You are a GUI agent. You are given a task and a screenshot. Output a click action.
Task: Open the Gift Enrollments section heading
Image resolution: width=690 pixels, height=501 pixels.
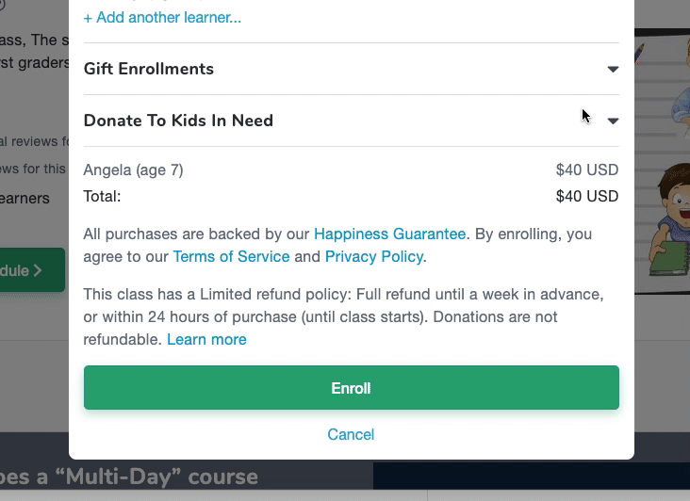pos(149,69)
